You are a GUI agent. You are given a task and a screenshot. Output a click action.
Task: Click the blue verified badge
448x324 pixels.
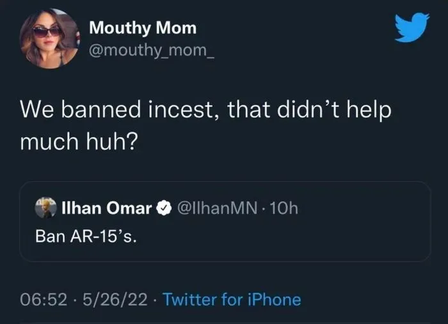[x=163, y=208]
